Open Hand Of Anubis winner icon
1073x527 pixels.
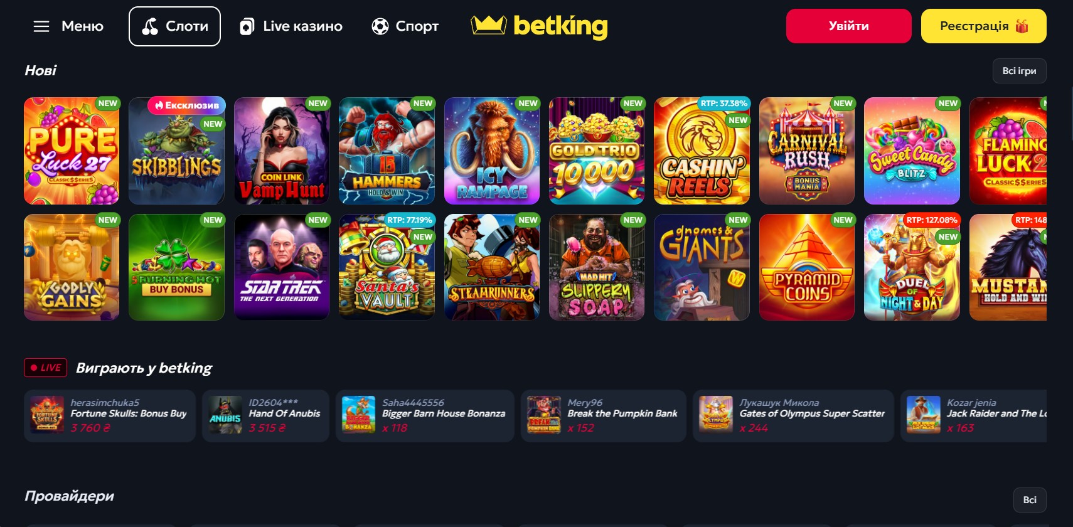tap(225, 415)
